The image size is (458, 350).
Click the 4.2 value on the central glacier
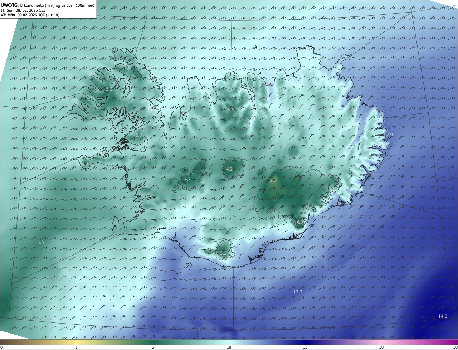pos(229,169)
